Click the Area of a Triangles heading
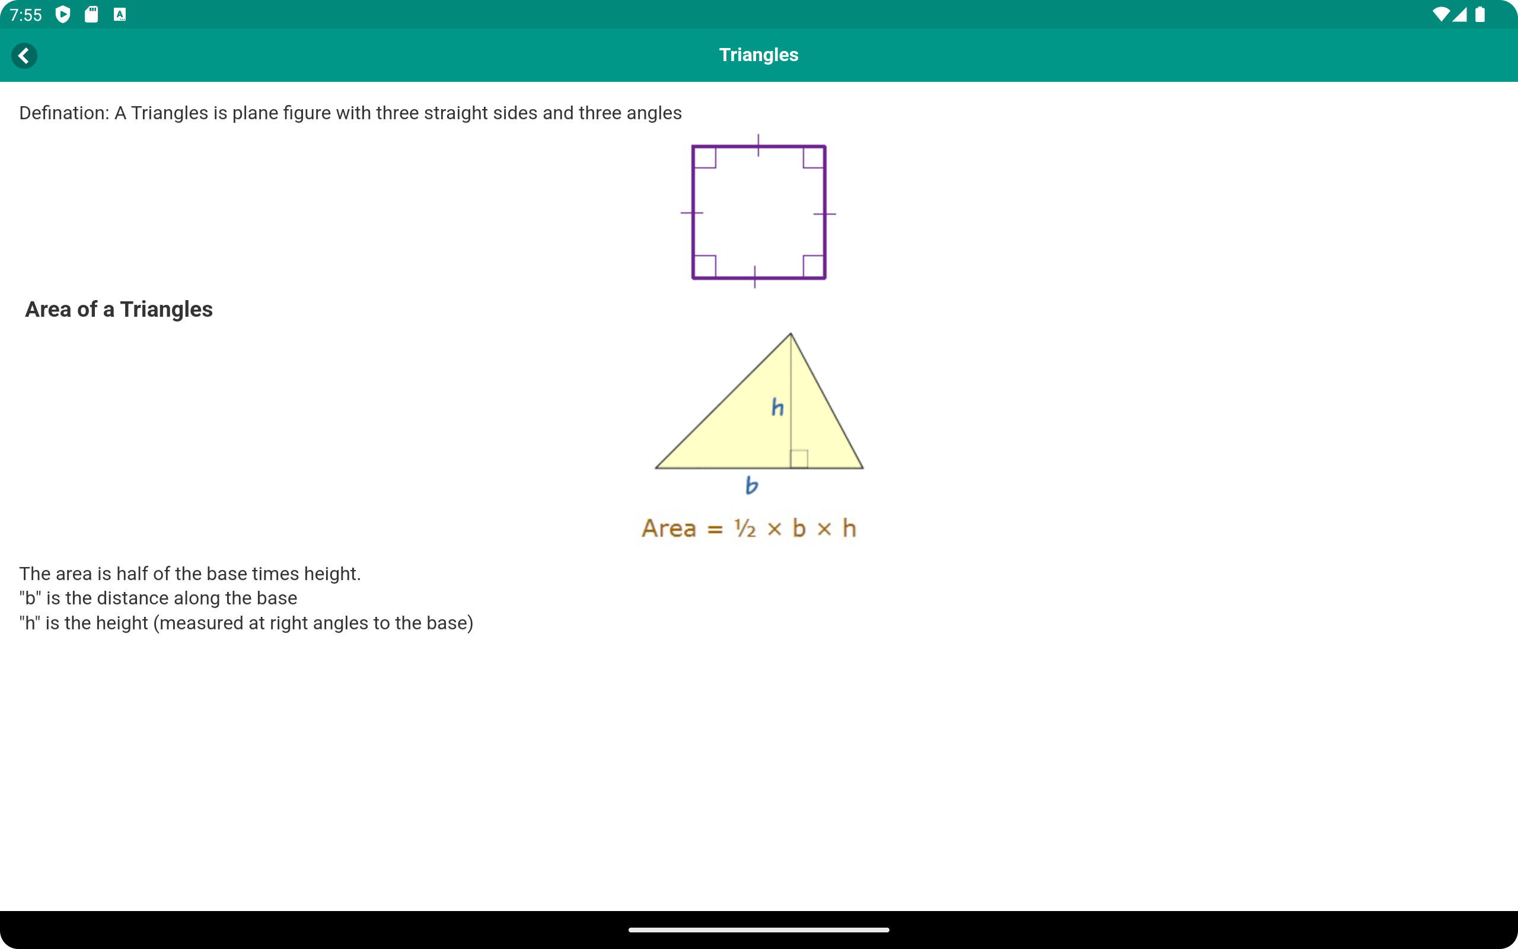This screenshot has width=1518, height=949. 119,310
